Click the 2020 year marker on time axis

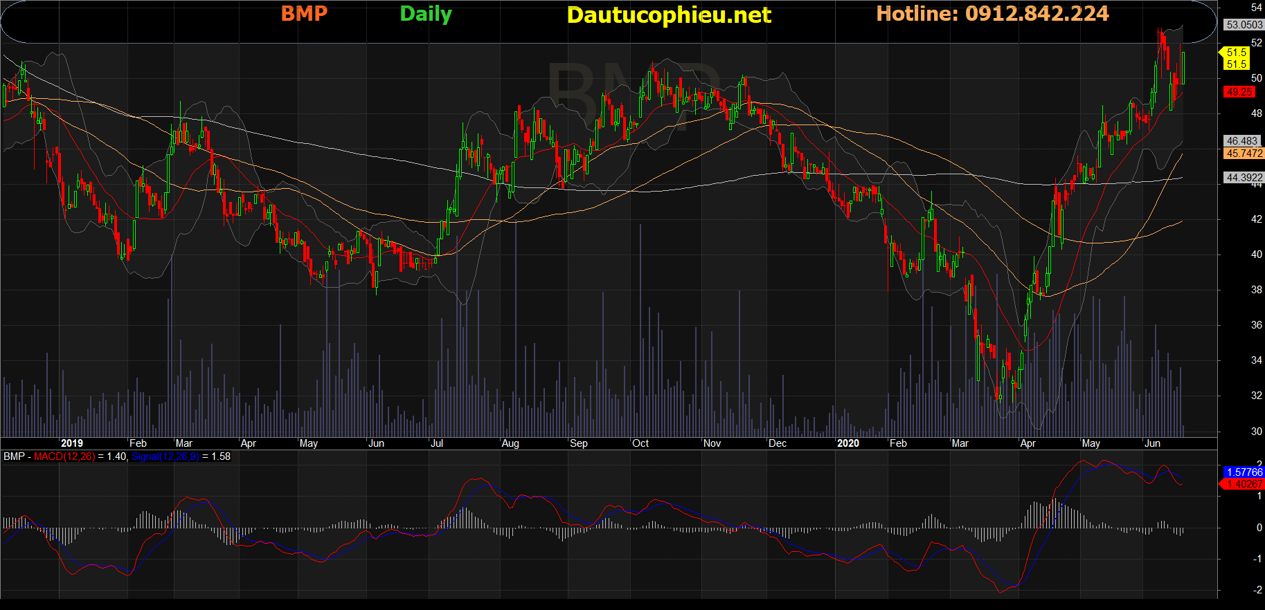(x=848, y=443)
